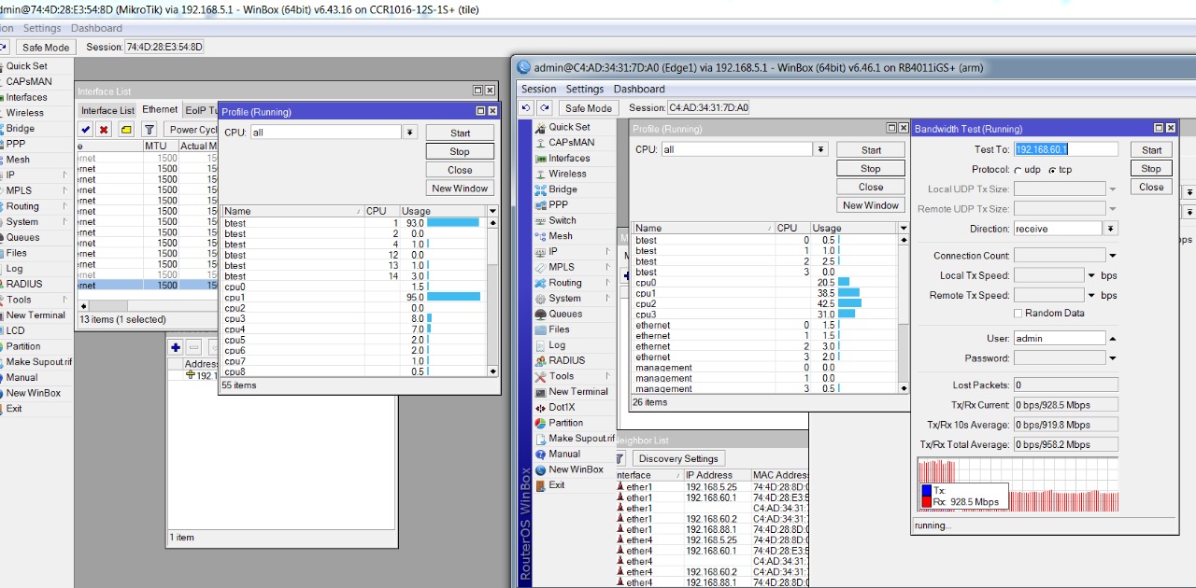
Task: Click Stop in the Bandwidth Test window
Action: coord(1152,169)
